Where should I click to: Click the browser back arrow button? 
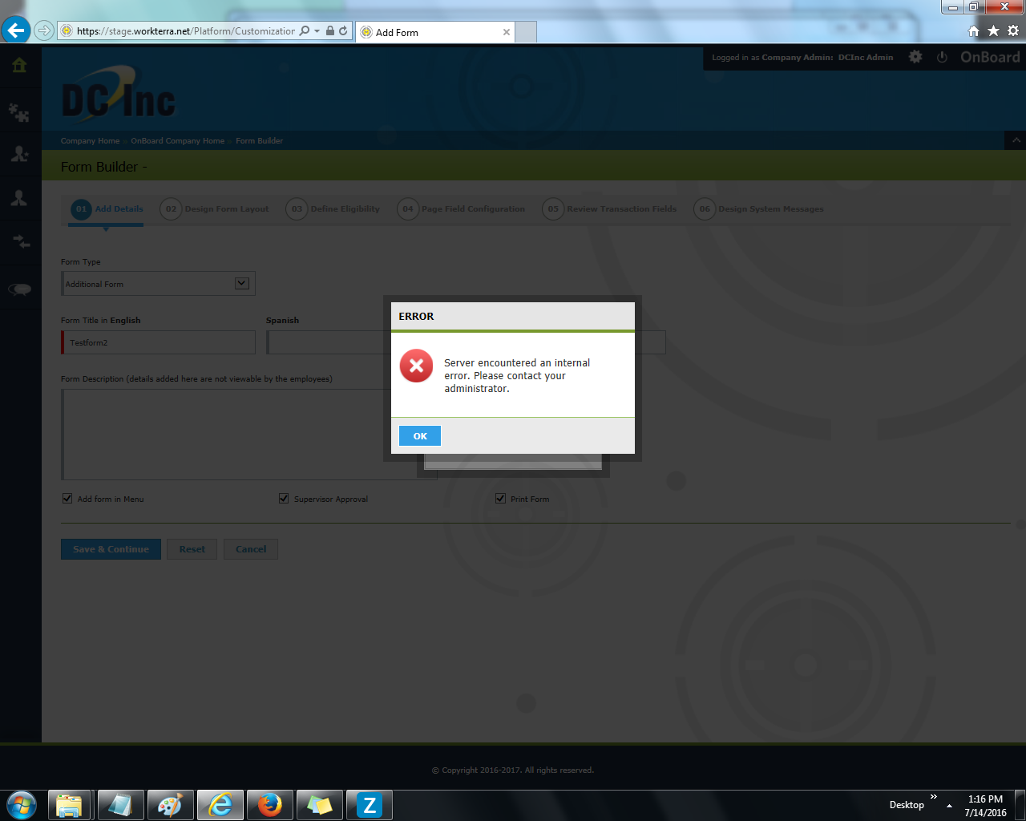[x=16, y=30]
